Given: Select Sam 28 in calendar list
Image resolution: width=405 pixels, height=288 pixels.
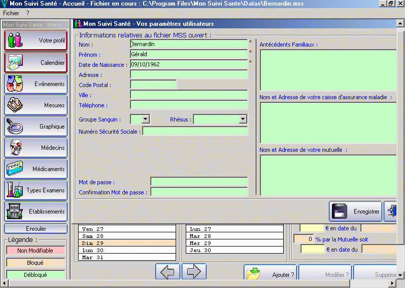Looking at the screenshot, I should 127,236.
